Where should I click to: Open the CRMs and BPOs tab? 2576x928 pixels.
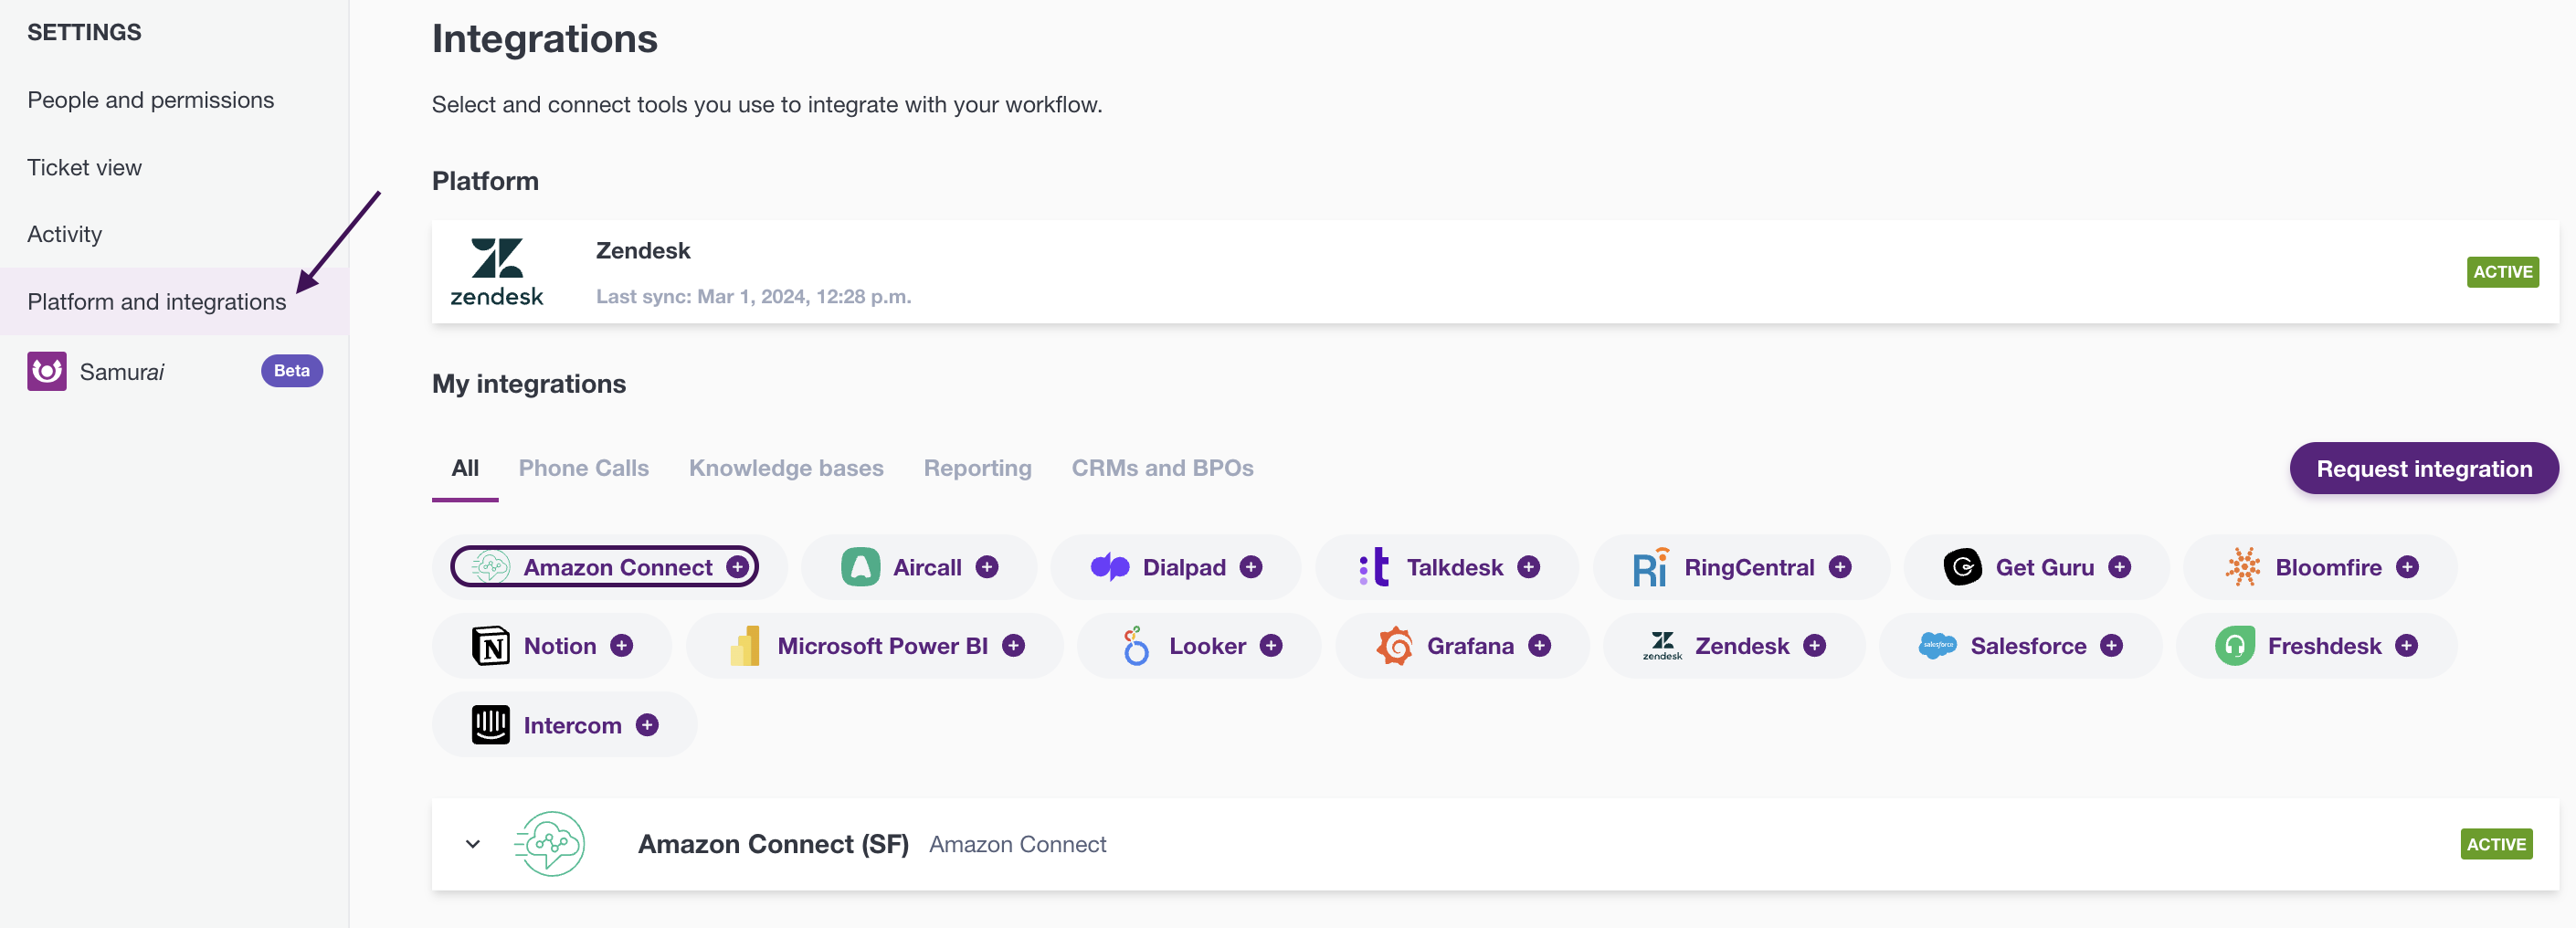1162,468
